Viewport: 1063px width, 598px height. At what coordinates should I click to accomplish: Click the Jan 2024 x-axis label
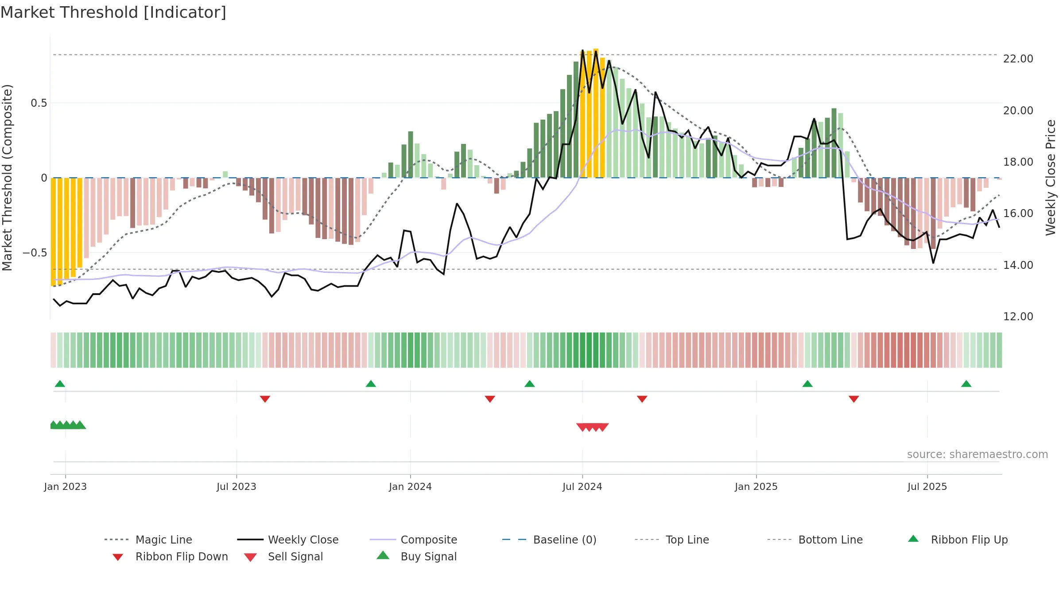click(411, 486)
